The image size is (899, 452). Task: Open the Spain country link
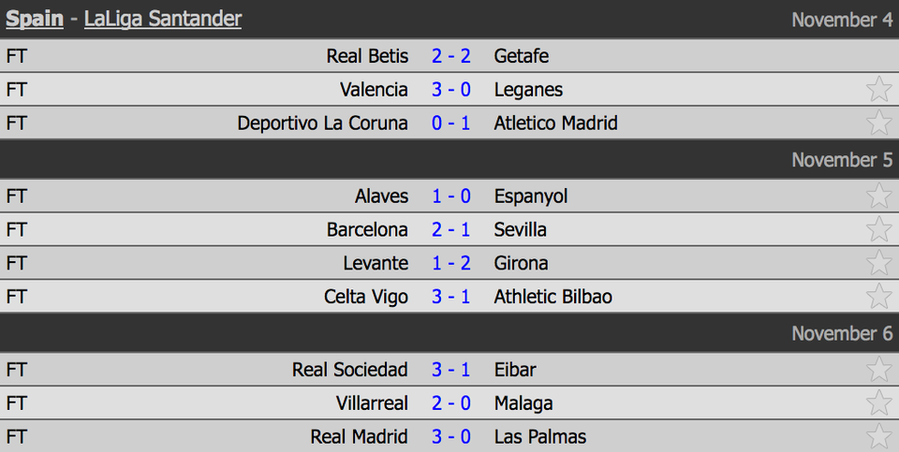35,19
